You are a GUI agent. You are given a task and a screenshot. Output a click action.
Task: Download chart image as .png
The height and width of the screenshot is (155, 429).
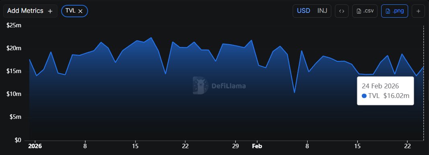(x=394, y=11)
